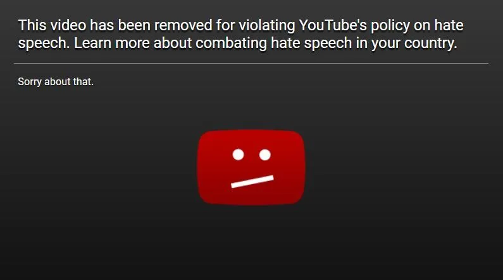Click the word "that." in the apology line
Image resolution: width=503 pixels, height=280 pixels.
pos(83,82)
